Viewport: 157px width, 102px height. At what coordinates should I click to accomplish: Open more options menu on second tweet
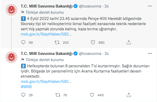coord(150,54)
